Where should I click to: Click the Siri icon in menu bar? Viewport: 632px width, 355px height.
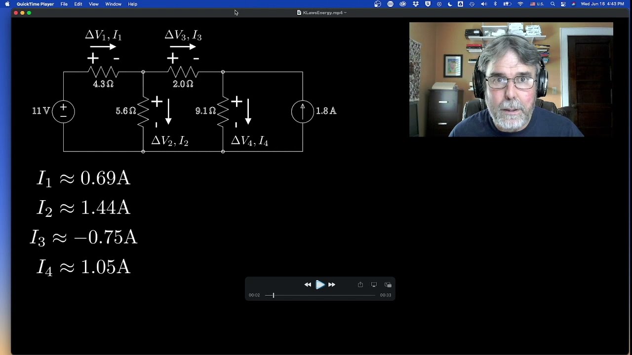click(x=573, y=4)
